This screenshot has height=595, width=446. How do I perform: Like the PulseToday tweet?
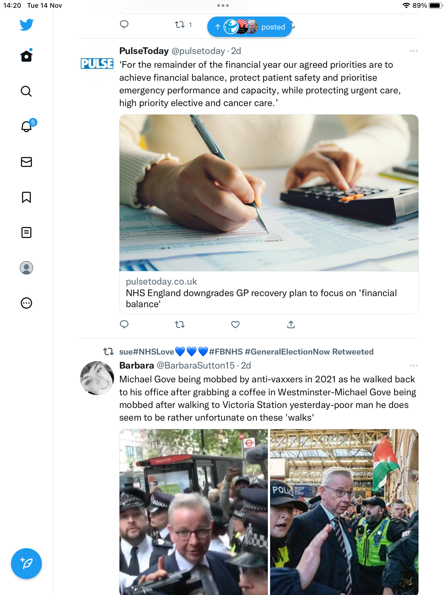[x=235, y=324]
